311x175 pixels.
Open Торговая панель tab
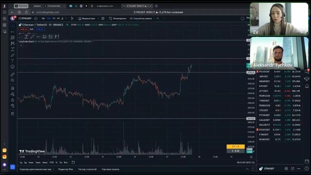click(x=110, y=169)
